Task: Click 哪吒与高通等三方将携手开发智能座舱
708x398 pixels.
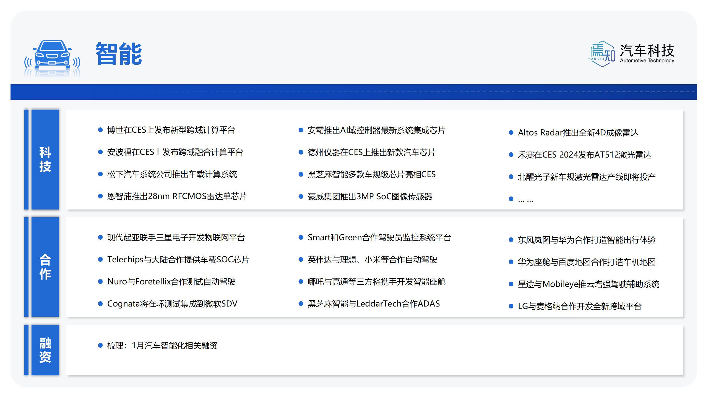Action: pyautogui.click(x=376, y=282)
